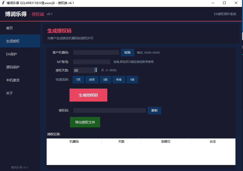Click the 复制 button

click(154, 110)
